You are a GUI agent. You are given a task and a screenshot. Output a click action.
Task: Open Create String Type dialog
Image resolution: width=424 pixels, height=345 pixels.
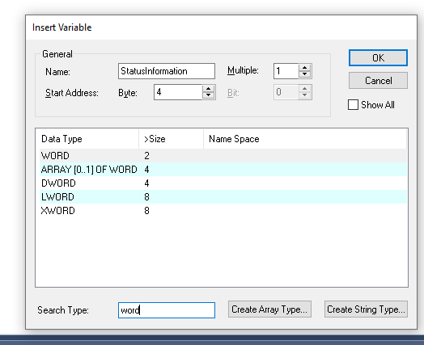point(366,309)
